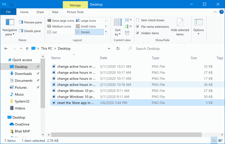Open the Navigation pane menu

[x=10, y=27]
